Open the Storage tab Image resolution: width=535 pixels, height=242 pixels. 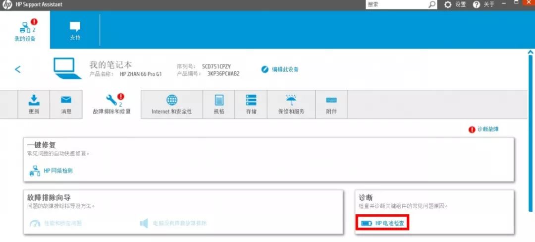click(251, 105)
